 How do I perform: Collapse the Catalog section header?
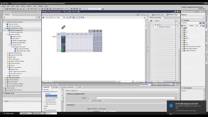click(182, 20)
